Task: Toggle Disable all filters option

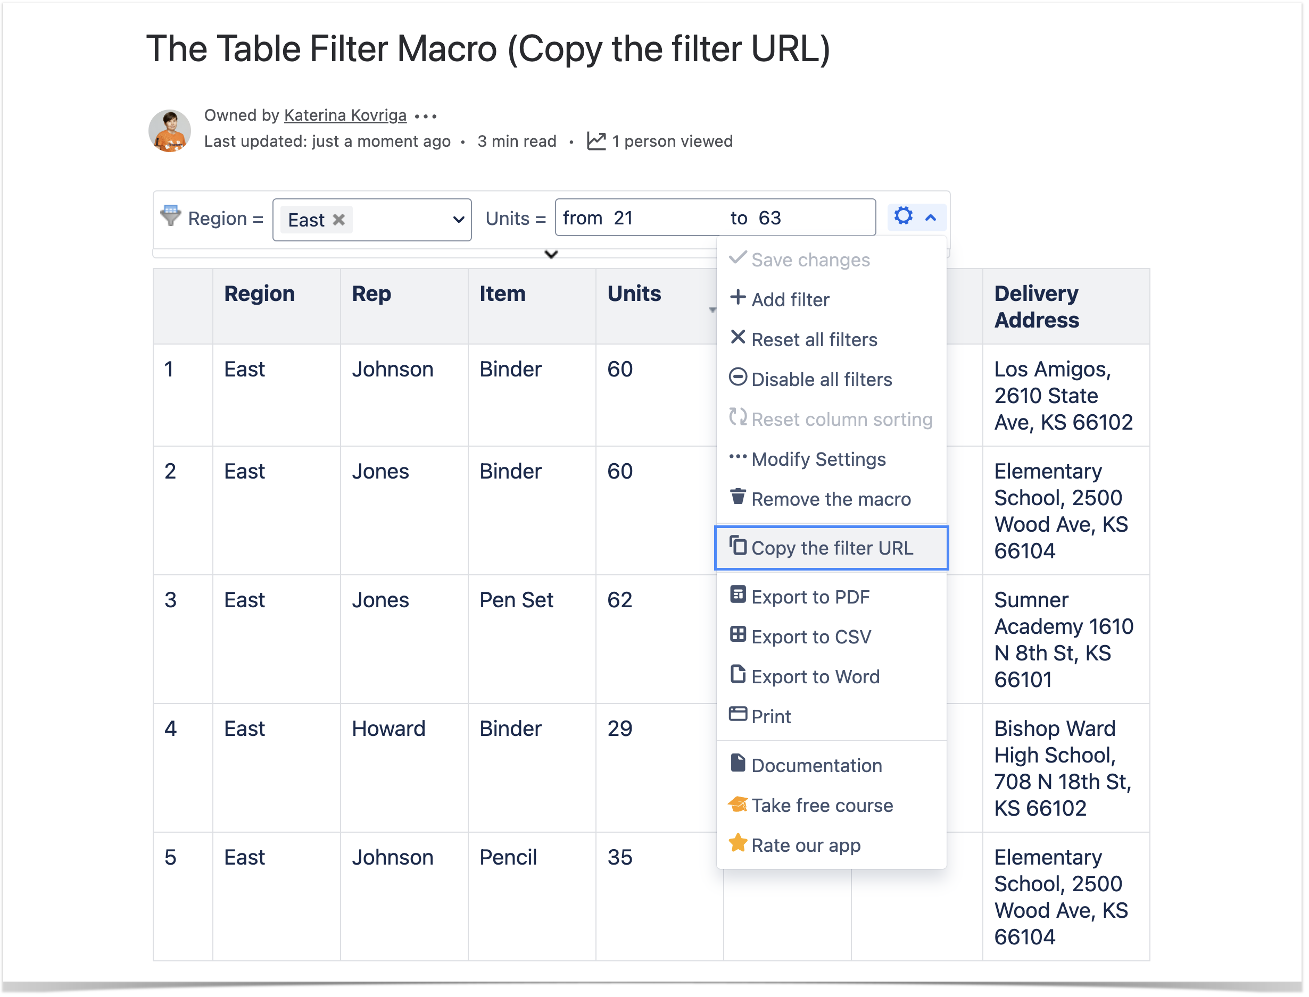Action: point(821,380)
